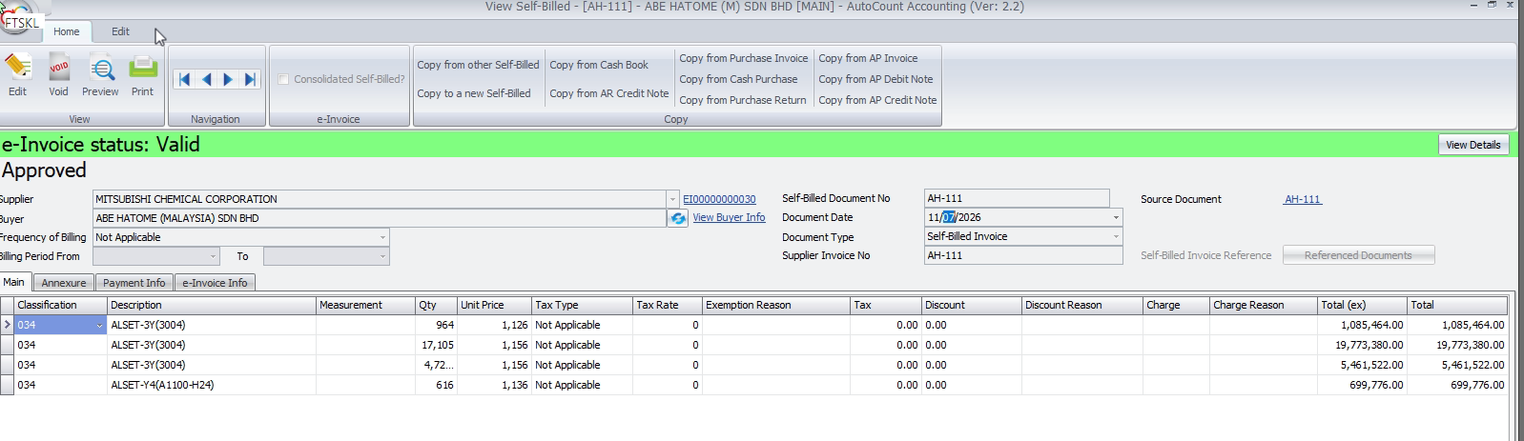Open Frequency of Billing dropdown

[x=383, y=237]
